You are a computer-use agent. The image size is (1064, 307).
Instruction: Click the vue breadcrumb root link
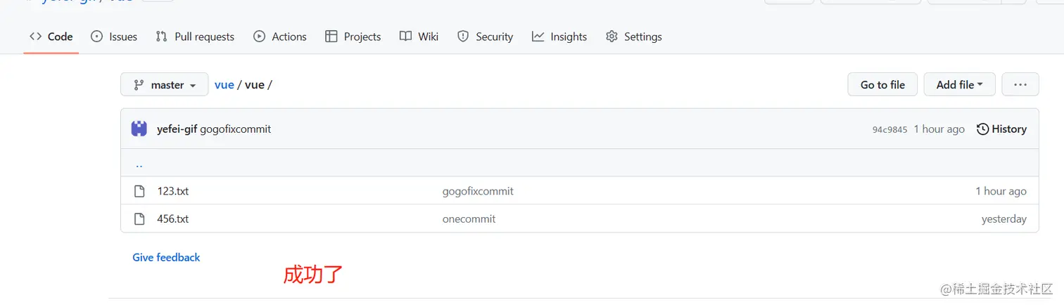coord(224,85)
